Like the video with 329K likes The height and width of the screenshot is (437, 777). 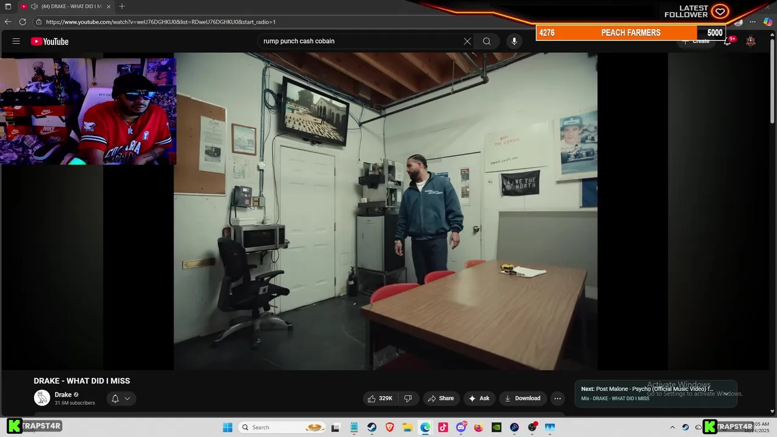[380, 398]
